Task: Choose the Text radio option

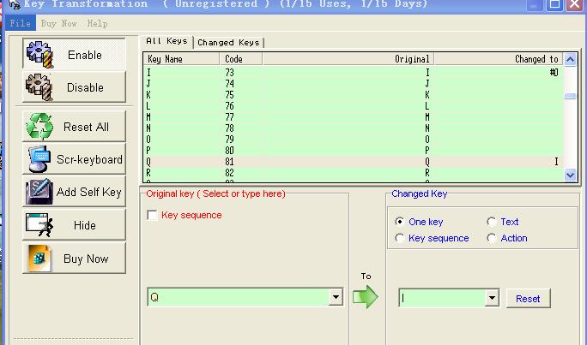Action: (492, 222)
